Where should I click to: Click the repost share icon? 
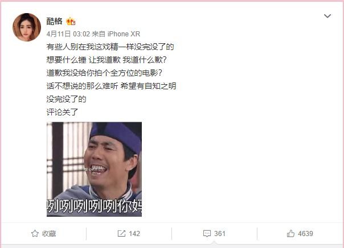pos(121,234)
